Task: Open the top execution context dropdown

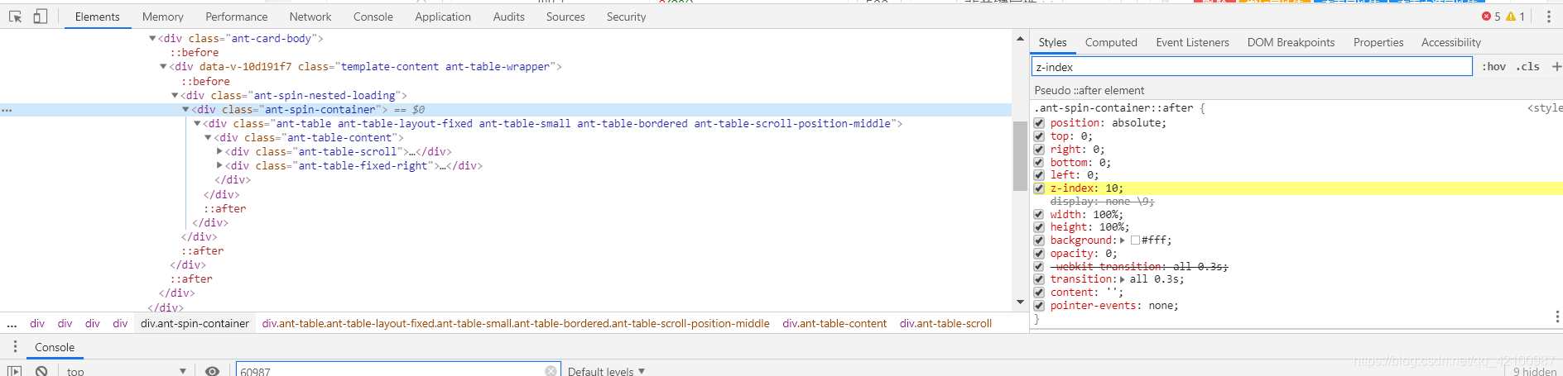Action: click(x=126, y=371)
